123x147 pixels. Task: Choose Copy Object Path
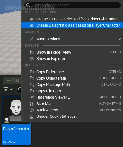pos(72,78)
